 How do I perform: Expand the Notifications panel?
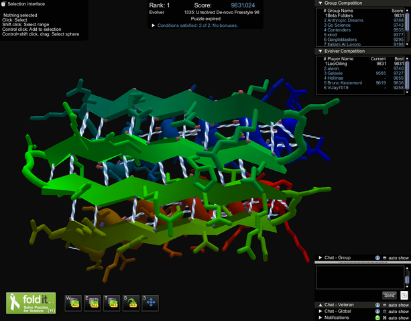coord(320,318)
